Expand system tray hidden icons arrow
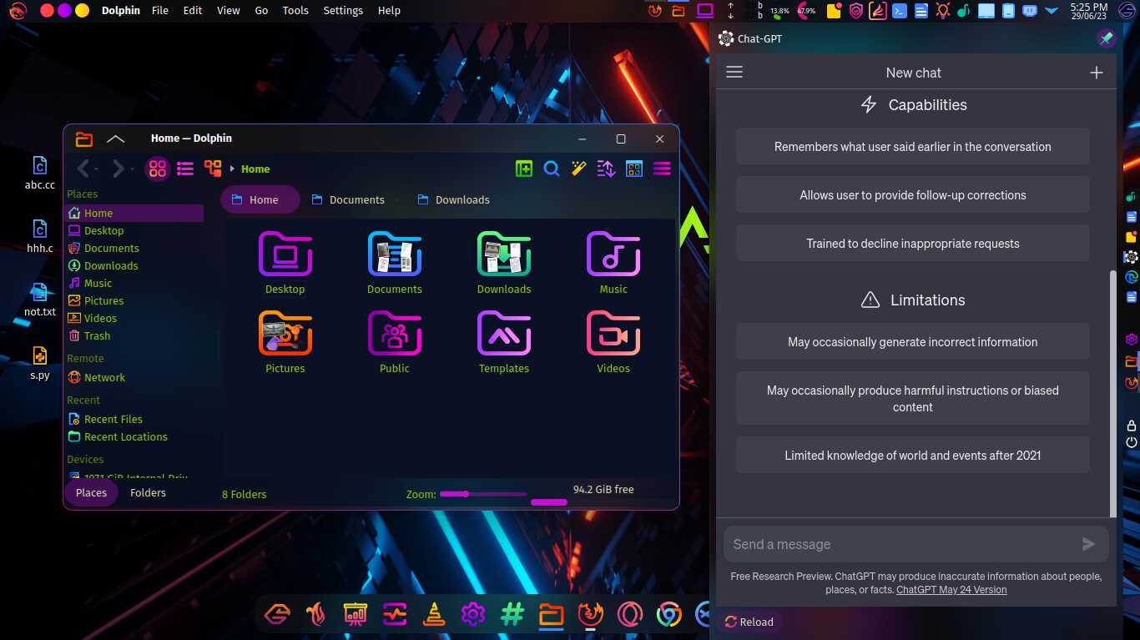 (1052, 11)
